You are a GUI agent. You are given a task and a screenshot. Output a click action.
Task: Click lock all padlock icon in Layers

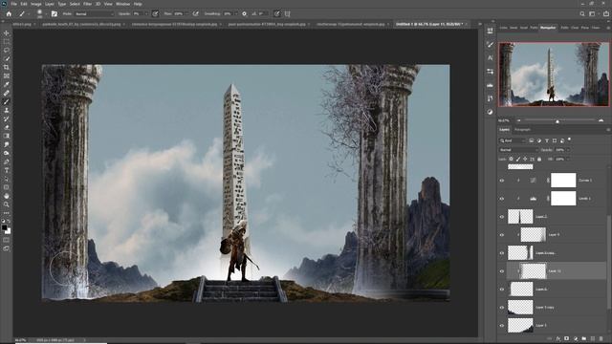click(539, 160)
